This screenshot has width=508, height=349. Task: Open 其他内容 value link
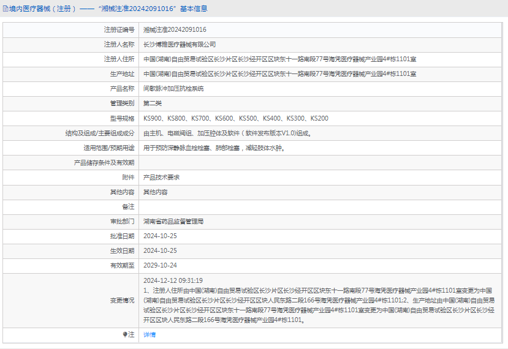pyautogui.click(x=156, y=192)
